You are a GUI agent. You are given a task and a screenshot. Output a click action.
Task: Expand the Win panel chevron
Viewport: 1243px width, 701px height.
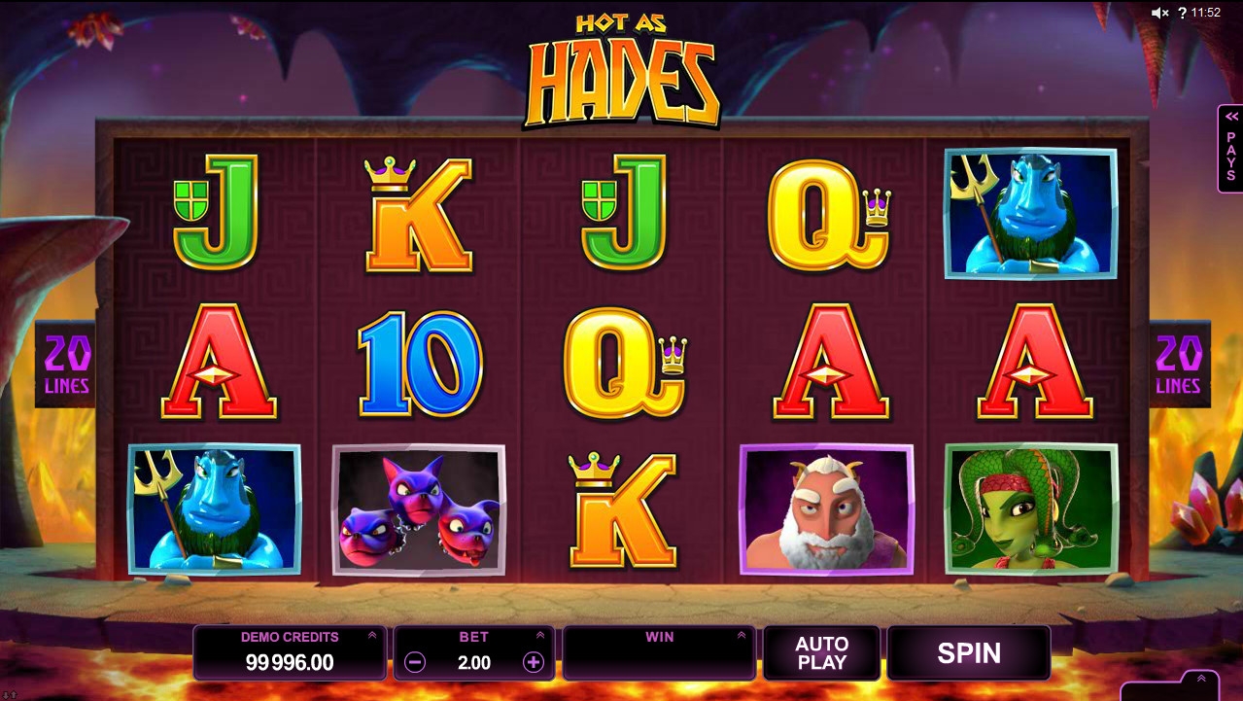point(742,636)
